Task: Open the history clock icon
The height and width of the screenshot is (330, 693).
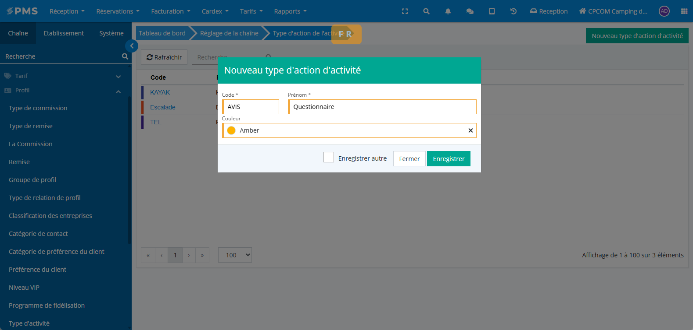Action: click(x=513, y=11)
